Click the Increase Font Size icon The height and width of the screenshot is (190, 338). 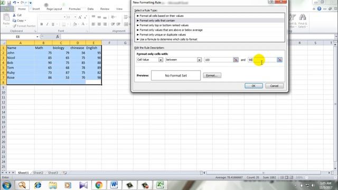pyautogui.click(x=80, y=17)
